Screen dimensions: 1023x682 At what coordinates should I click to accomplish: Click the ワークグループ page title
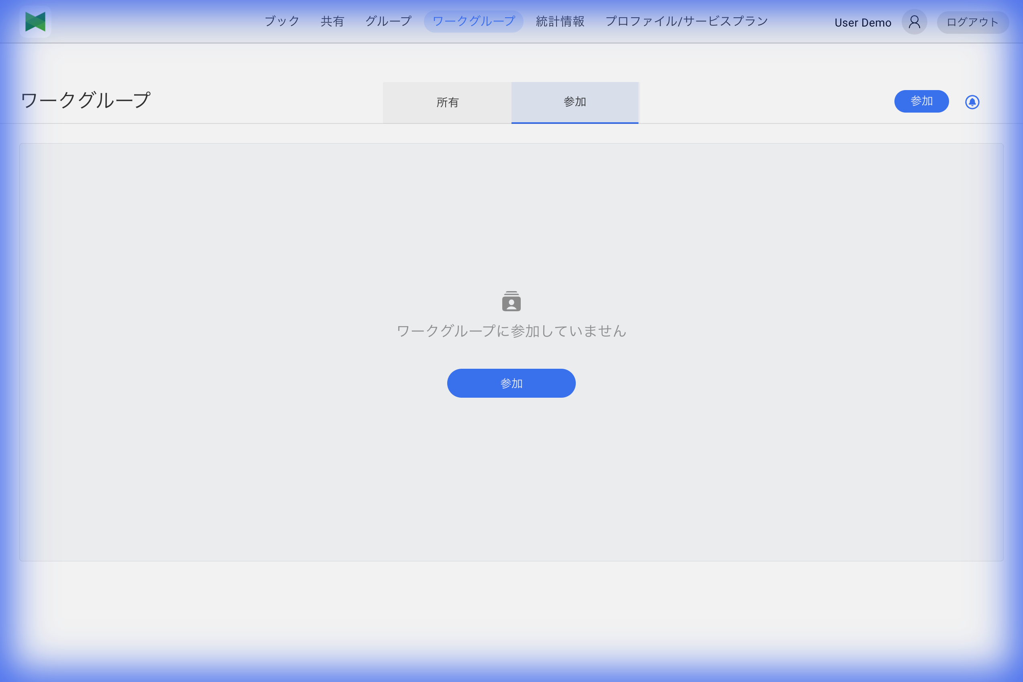(x=85, y=100)
